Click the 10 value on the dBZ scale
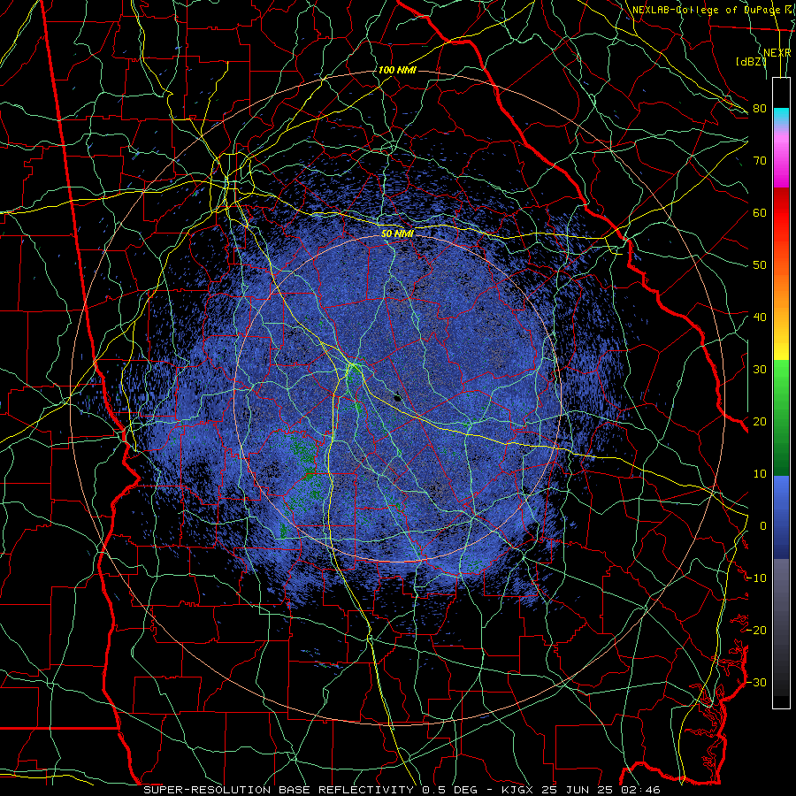The height and width of the screenshot is (796, 796). pos(760,474)
